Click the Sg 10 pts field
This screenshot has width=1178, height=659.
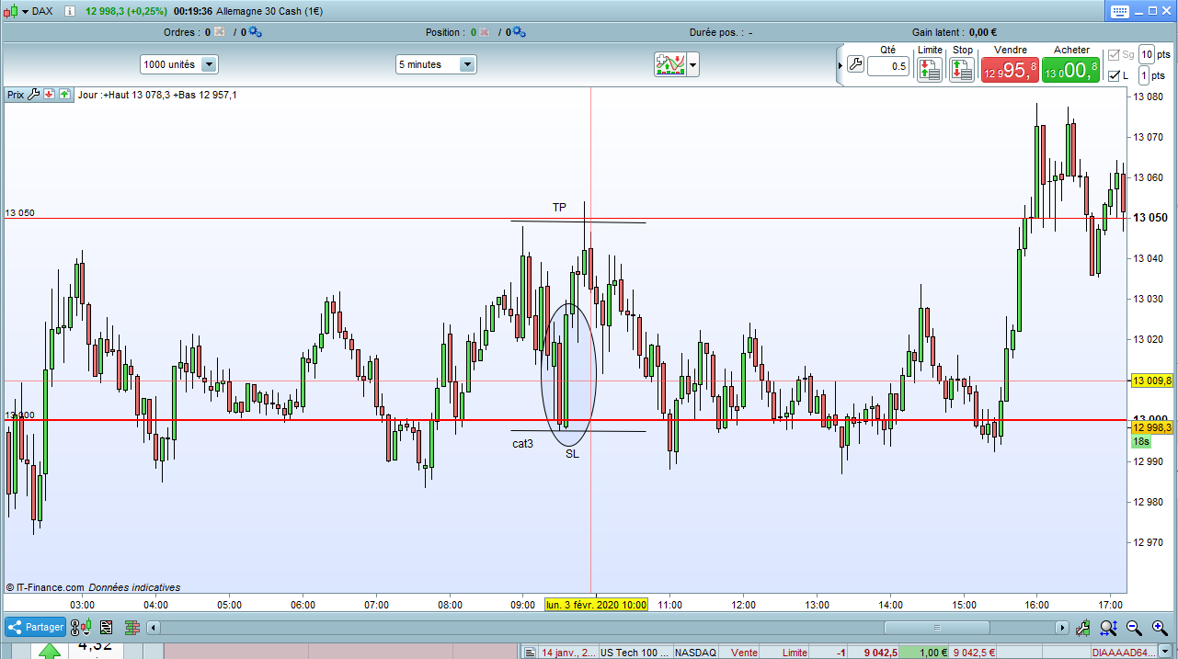click(x=1147, y=55)
